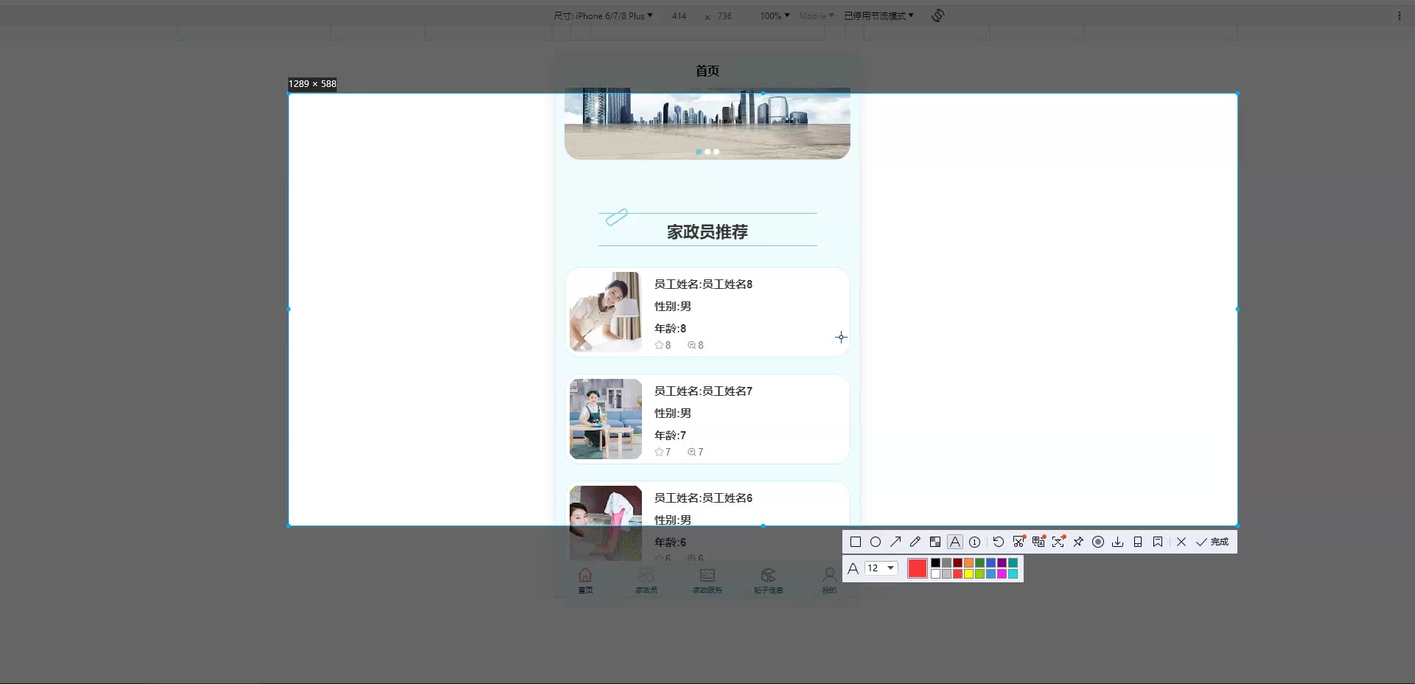The image size is (1415, 684).
Task: Open the 帖子信息 tab in the bottom navigation
Action: pos(769,581)
